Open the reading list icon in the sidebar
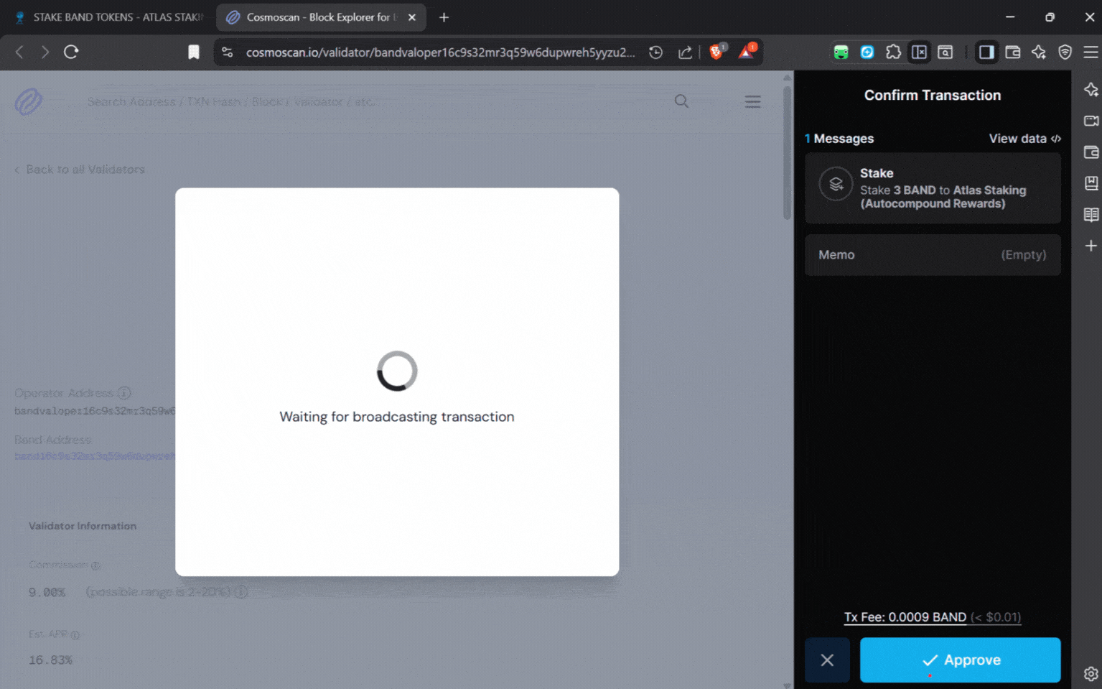 [x=1091, y=214]
